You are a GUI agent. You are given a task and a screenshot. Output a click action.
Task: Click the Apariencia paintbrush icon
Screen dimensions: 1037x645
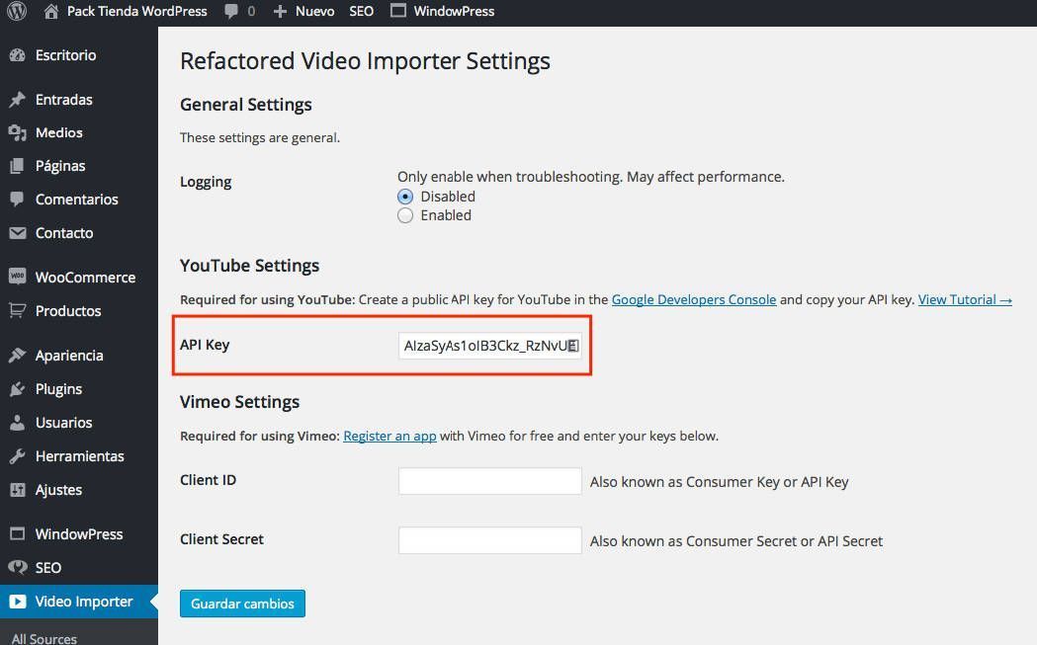pos(17,356)
